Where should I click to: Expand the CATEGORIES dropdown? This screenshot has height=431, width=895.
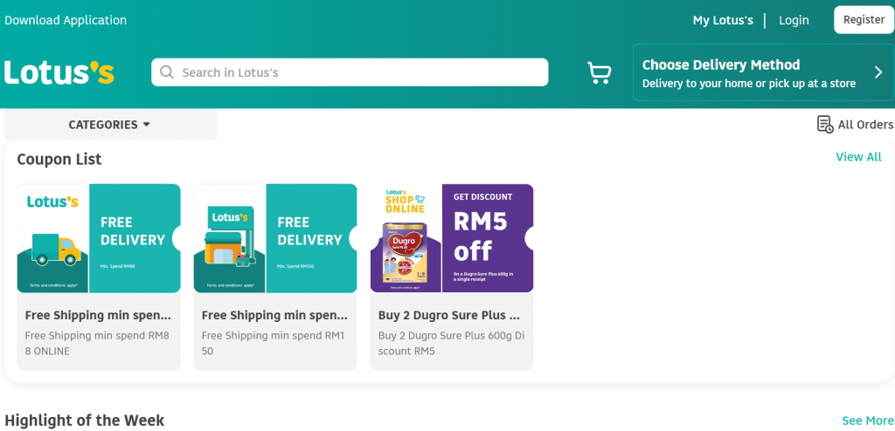pos(111,124)
